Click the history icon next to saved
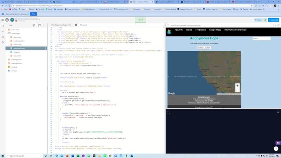Image resolution: width=281 pixels, height=158 pixels. (81, 25)
